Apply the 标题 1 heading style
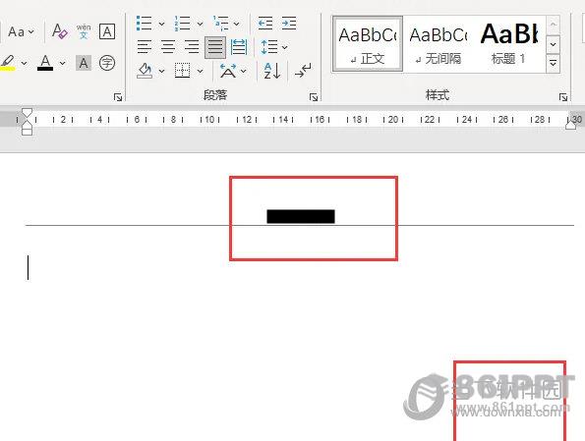585x441 pixels. click(509, 44)
